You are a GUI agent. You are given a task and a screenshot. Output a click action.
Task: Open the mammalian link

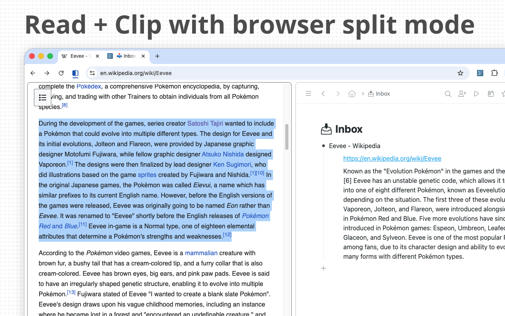(201, 253)
